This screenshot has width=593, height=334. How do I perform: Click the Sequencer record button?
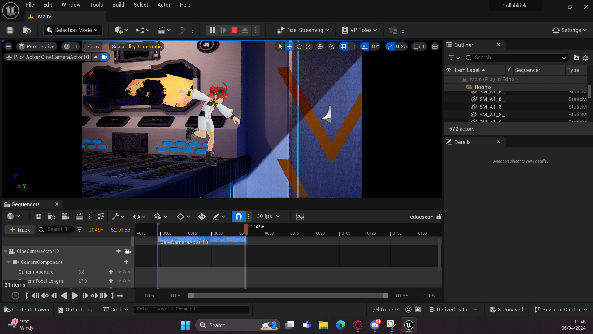click(15, 296)
